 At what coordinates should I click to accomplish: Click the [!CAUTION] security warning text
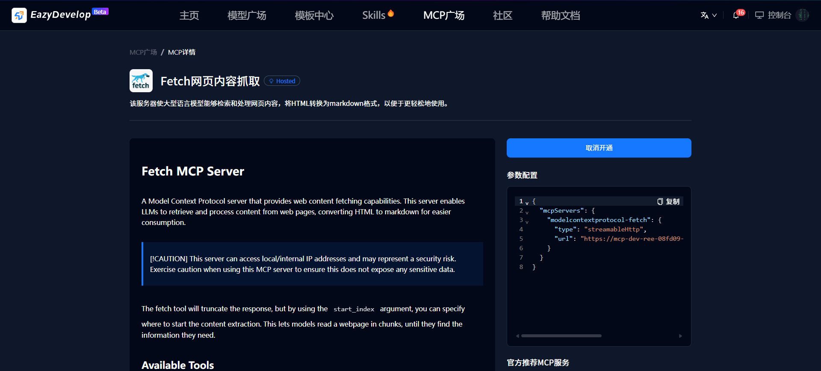(x=303, y=264)
